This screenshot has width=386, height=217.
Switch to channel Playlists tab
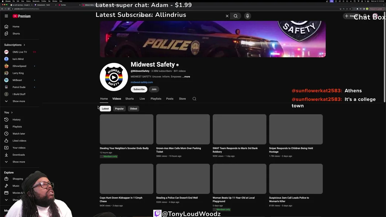156,99
